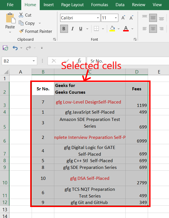This screenshot has height=218, width=169.
Task: Expand fill color palette arrow
Action: coord(119,29)
